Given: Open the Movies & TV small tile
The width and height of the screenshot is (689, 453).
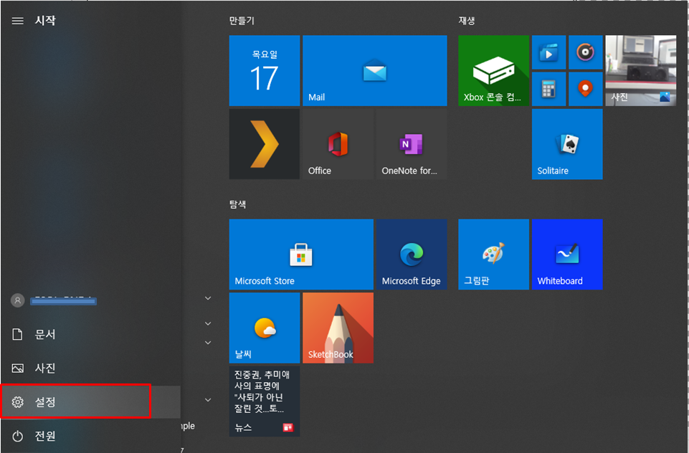Looking at the screenshot, I should tap(548, 52).
